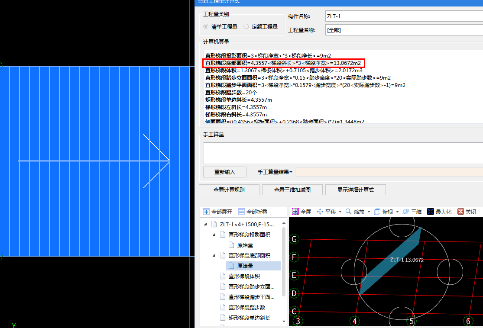Click the 全部展开 plus icon

(206, 212)
